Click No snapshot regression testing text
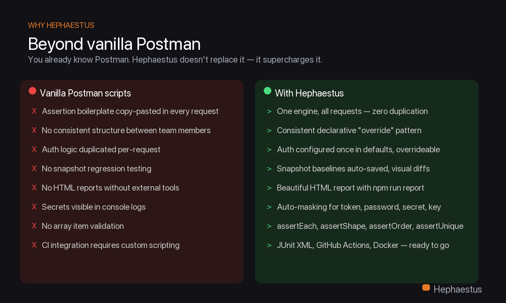Screen dimensions: 506x303 coord(96,169)
